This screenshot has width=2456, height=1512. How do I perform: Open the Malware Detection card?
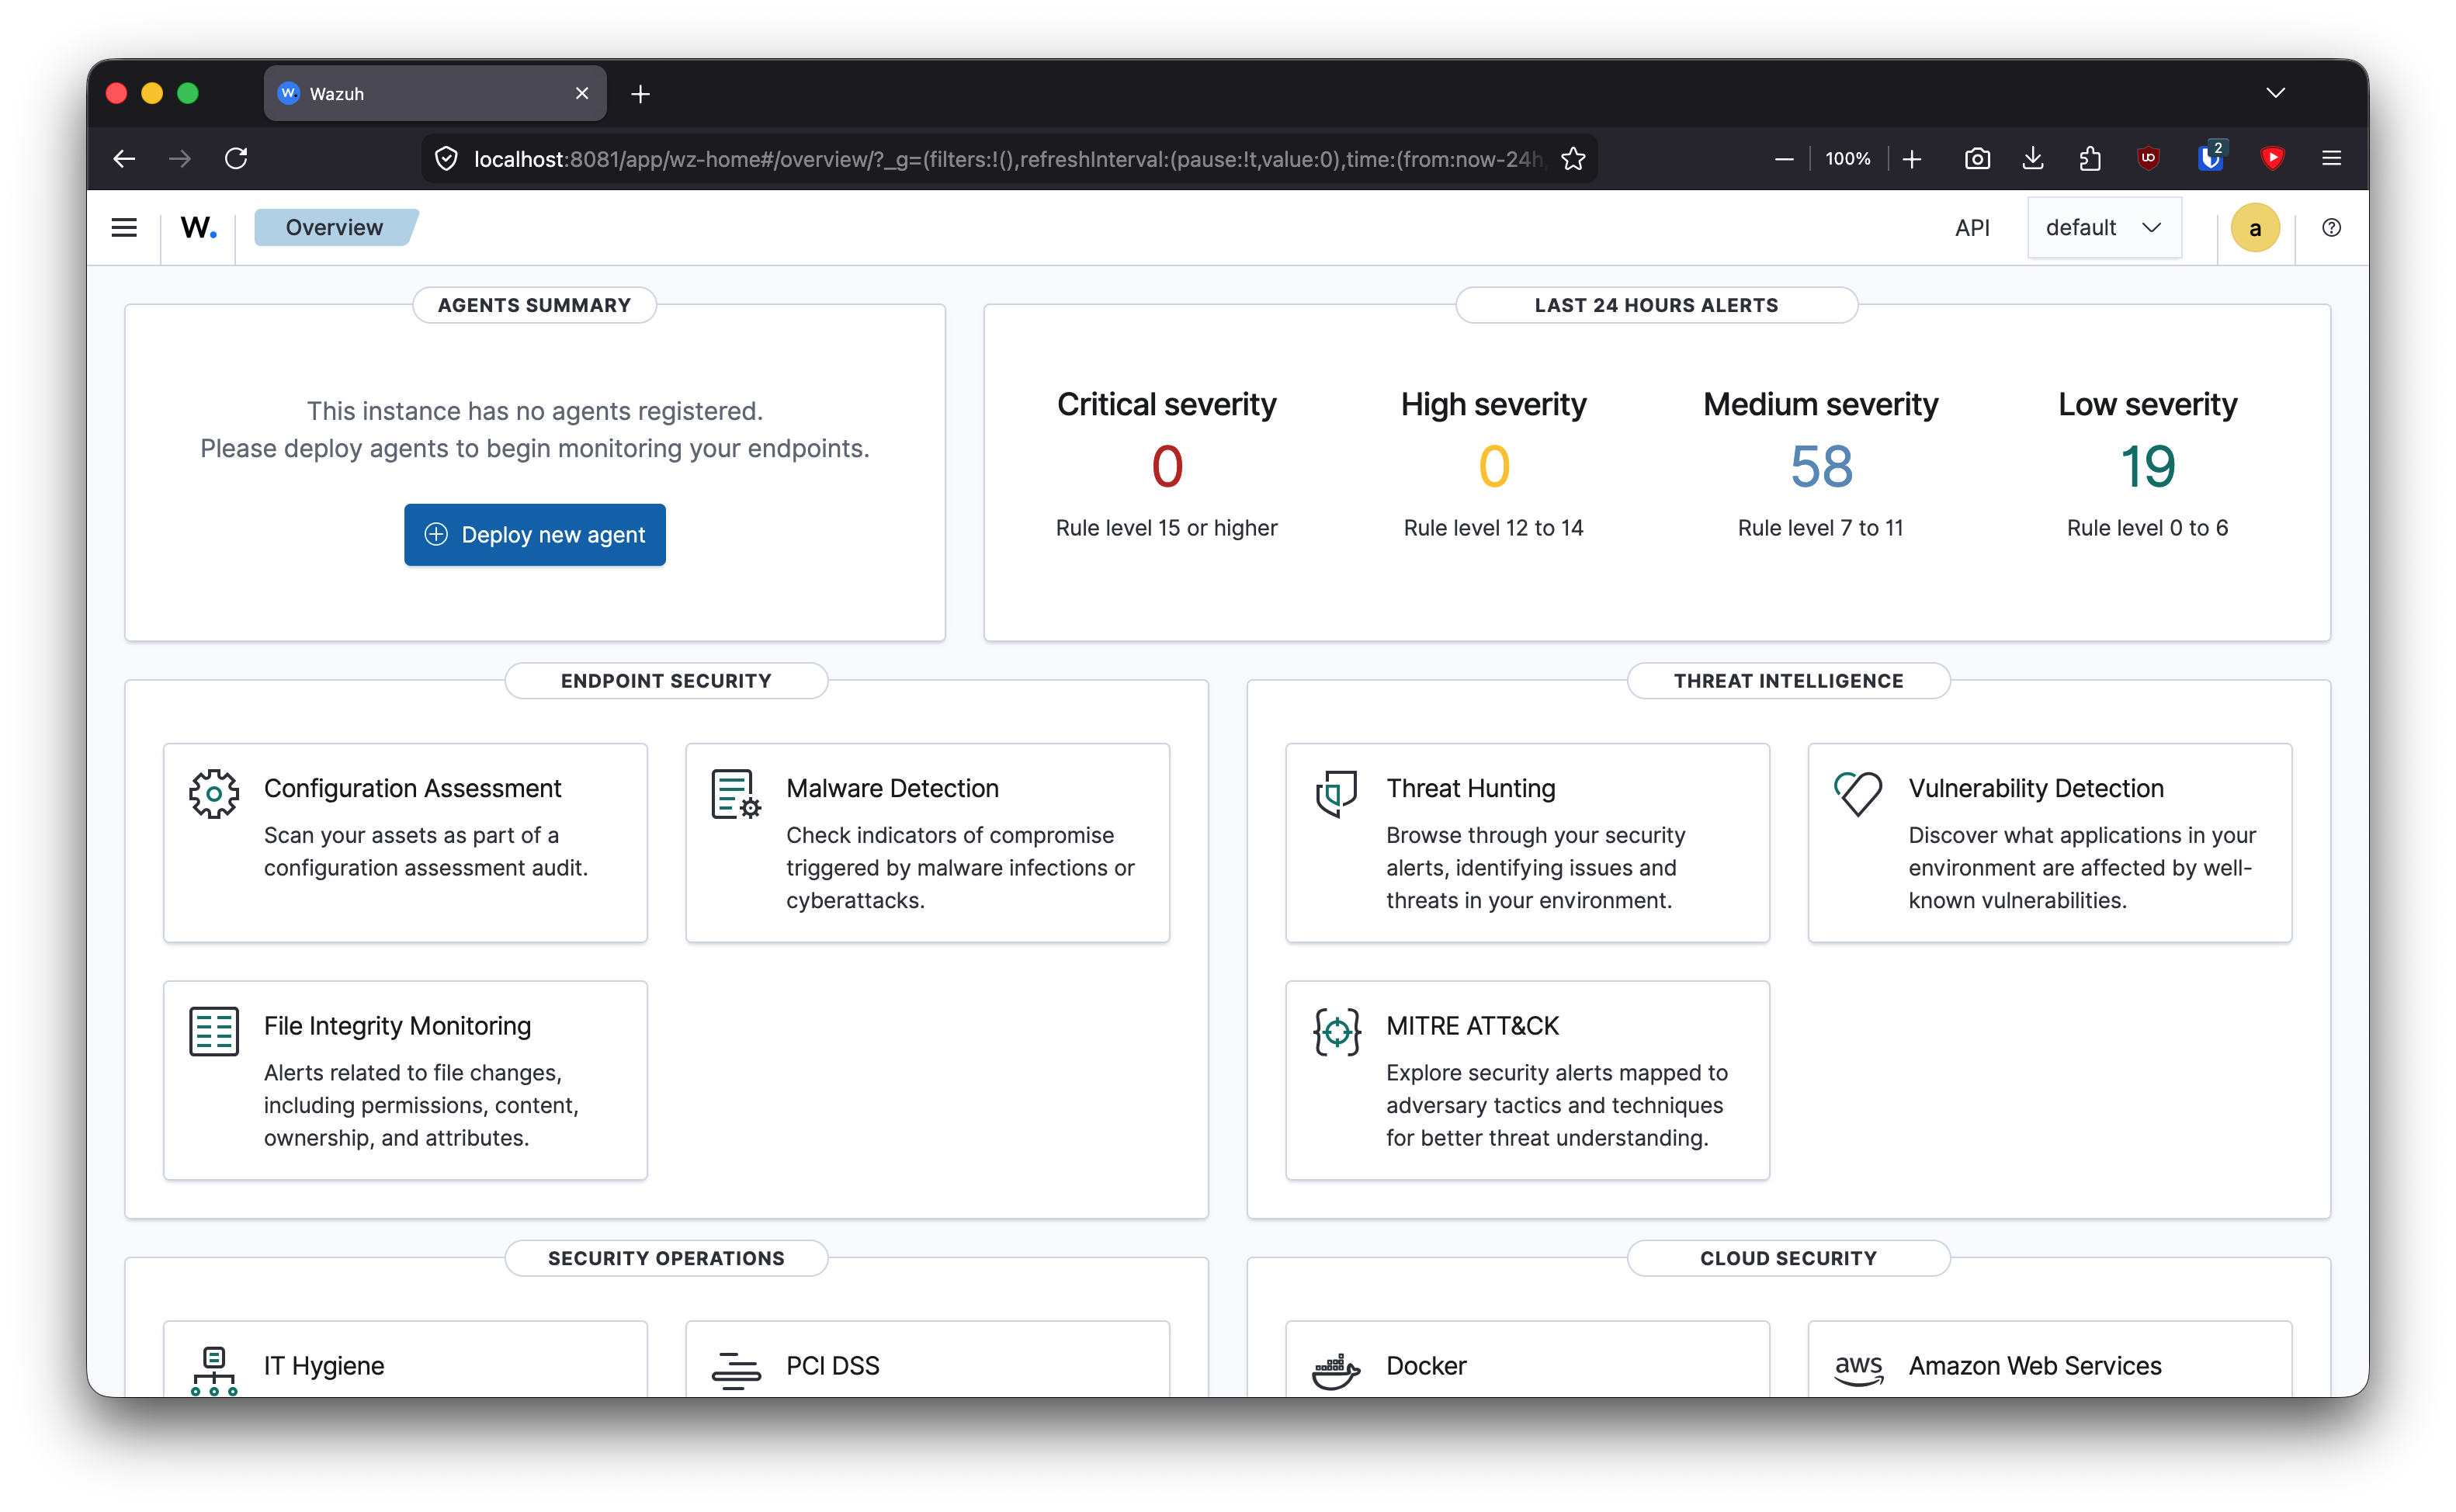click(x=927, y=842)
